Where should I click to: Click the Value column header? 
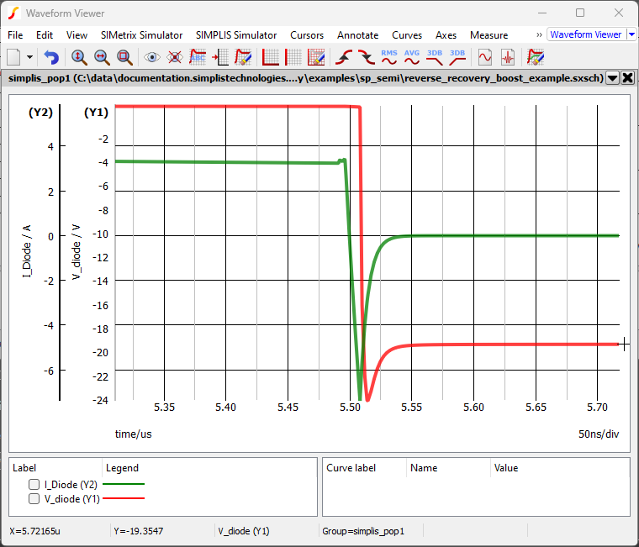point(505,468)
